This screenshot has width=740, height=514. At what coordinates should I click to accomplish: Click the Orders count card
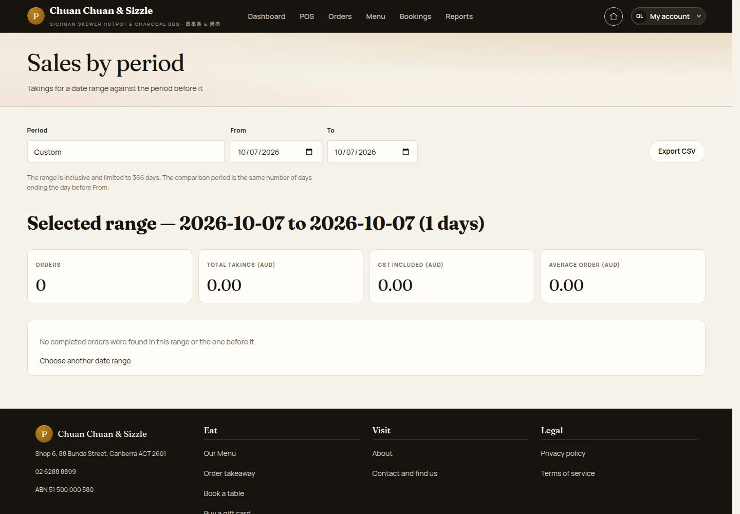[x=109, y=277]
